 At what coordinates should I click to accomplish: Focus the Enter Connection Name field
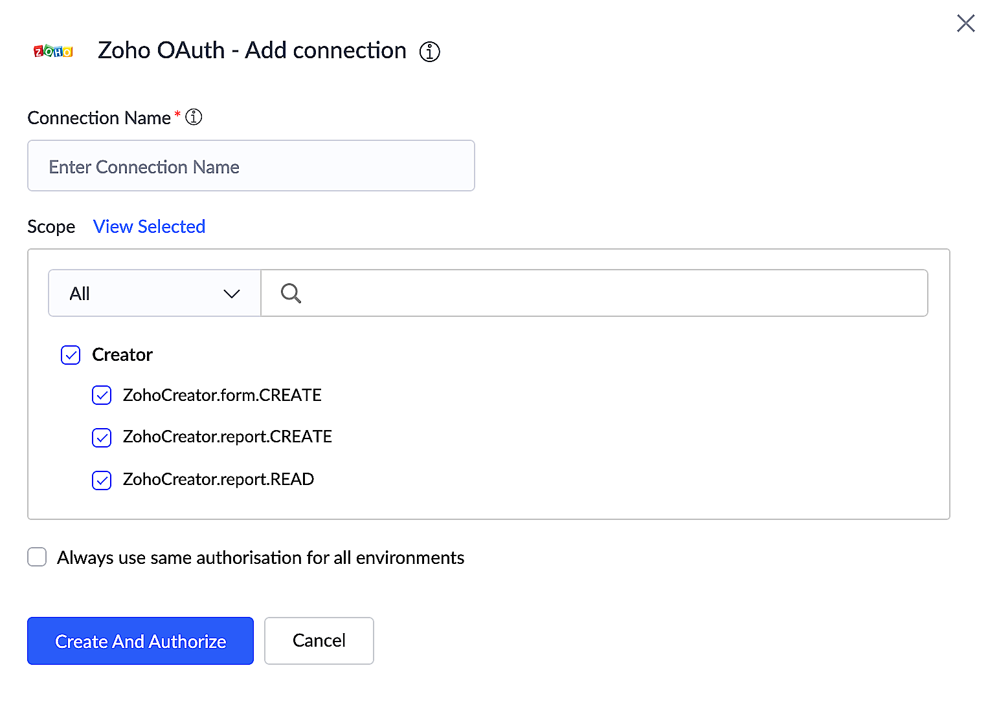pos(251,166)
